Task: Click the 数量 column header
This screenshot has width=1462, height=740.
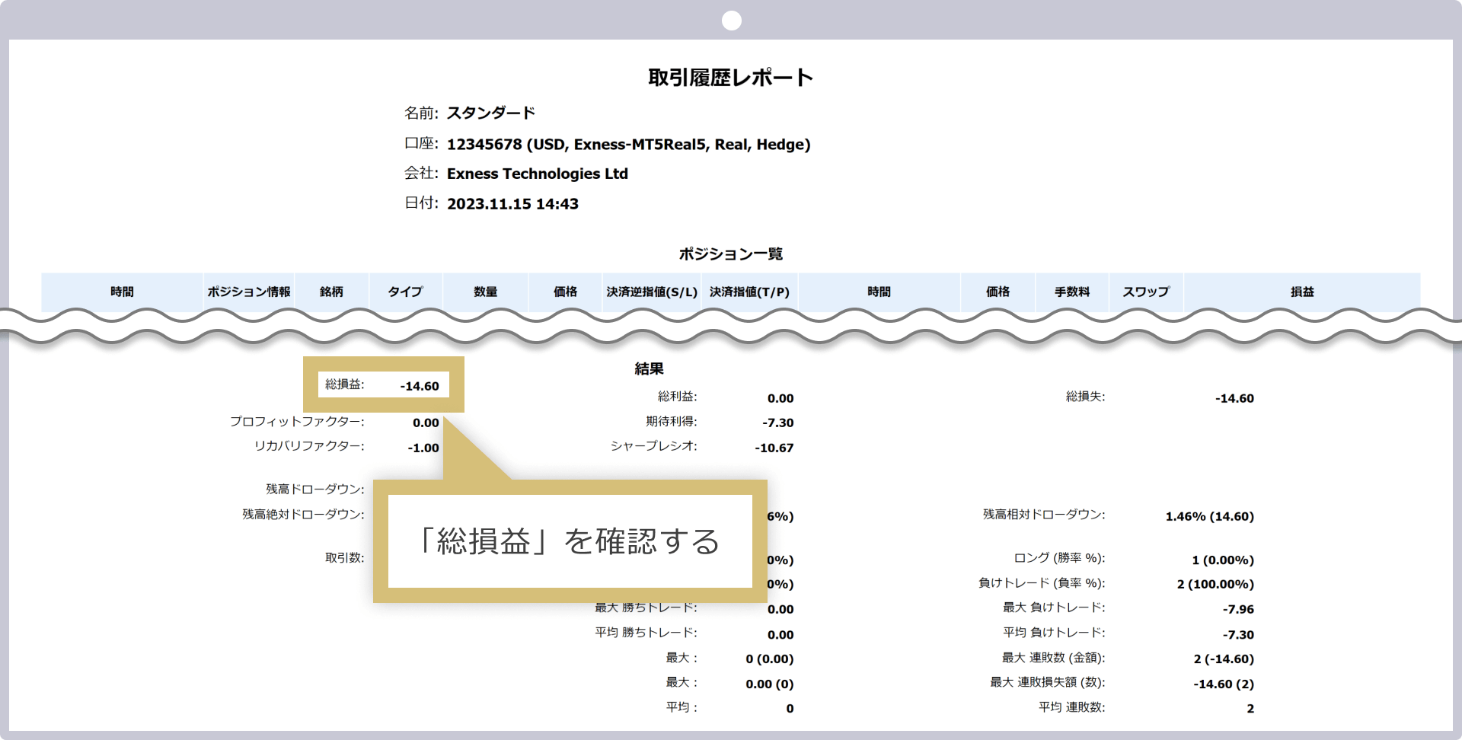Action: (x=485, y=292)
